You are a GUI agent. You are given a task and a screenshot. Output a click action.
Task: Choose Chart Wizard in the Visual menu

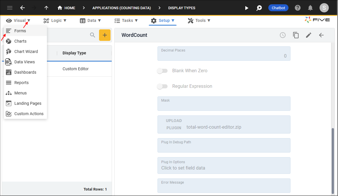click(26, 52)
